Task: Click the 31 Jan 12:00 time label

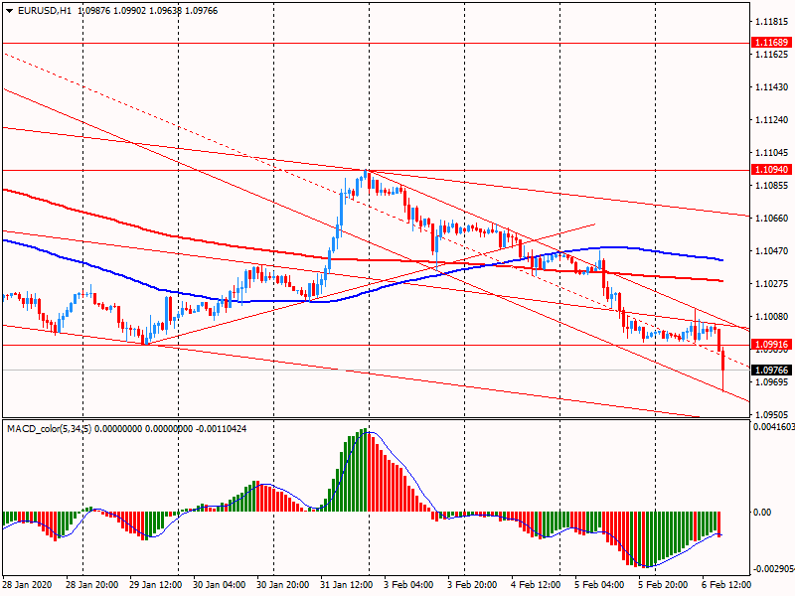Action: pyautogui.click(x=346, y=585)
